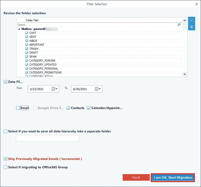Uncheck the INBOX folder checkbox
The height and width of the screenshot is (187, 201).
pos(27,41)
